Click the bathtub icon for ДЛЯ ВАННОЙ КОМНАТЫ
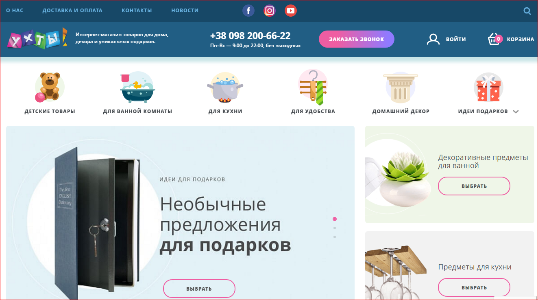Screen dimensions: 538x300 pos(137,87)
